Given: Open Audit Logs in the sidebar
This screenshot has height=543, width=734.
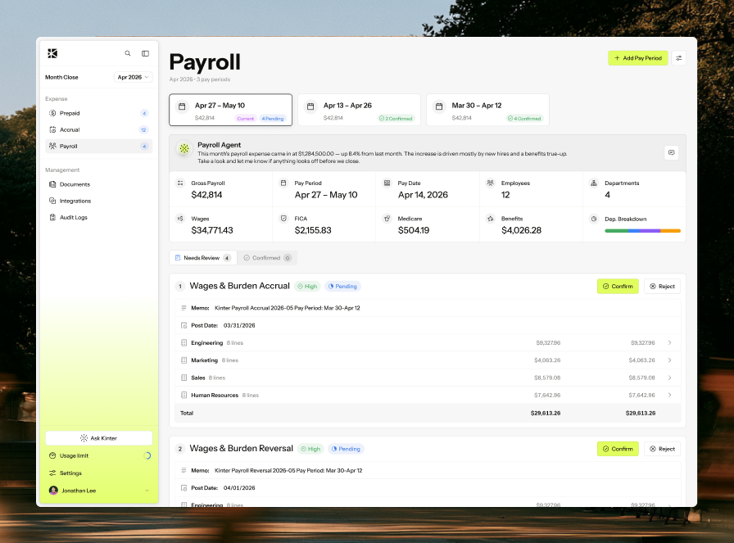Looking at the screenshot, I should click(x=99, y=217).
